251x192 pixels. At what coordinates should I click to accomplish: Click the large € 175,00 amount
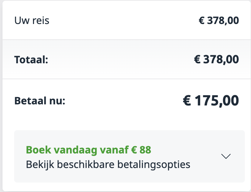[210, 101]
